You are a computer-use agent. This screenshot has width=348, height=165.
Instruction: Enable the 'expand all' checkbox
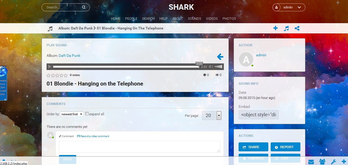87,114
